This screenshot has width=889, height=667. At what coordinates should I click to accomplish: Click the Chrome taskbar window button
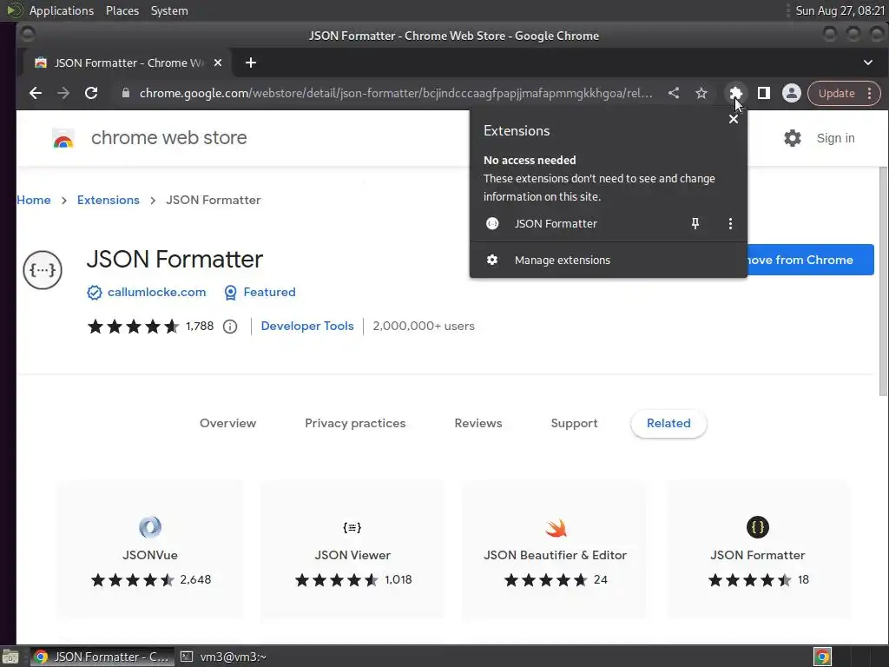click(x=102, y=657)
